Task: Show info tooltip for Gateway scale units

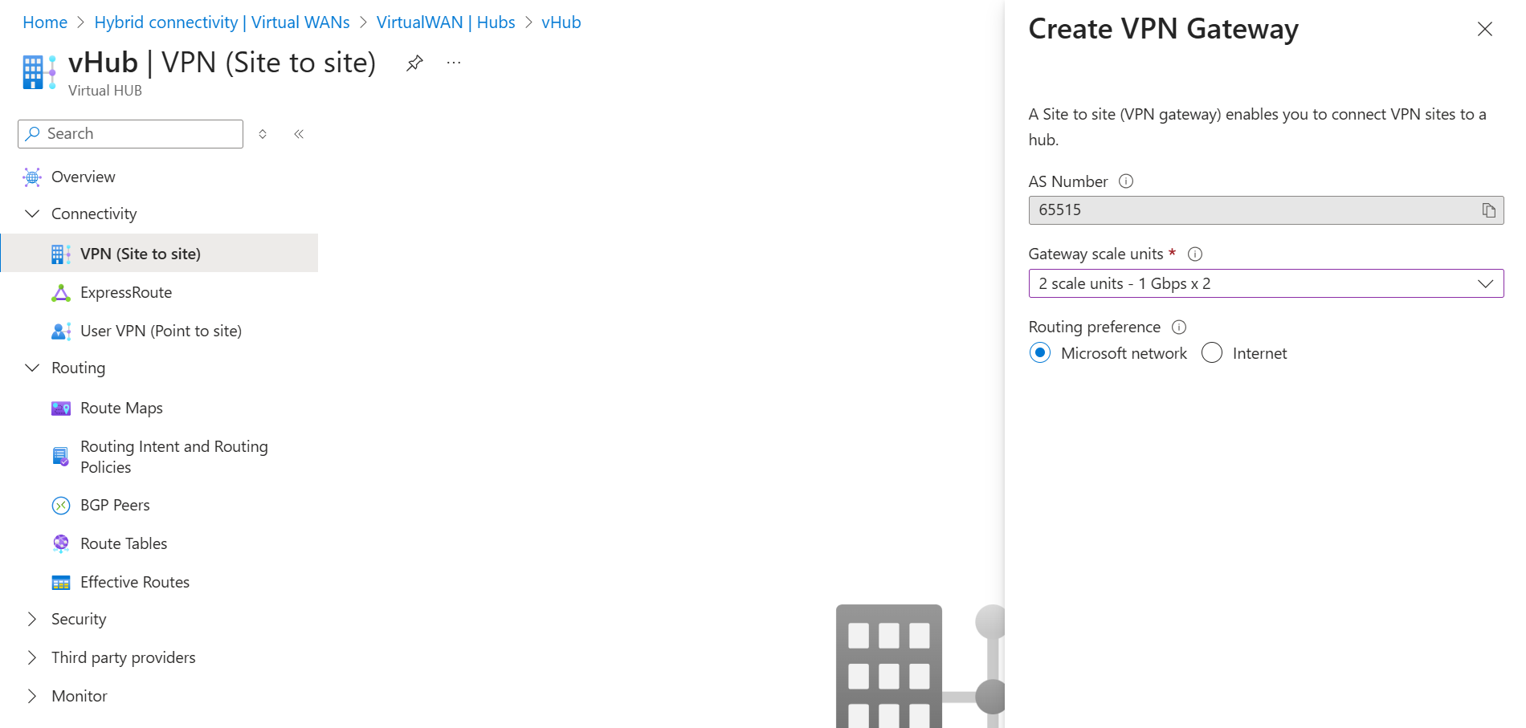Action: point(1195,254)
